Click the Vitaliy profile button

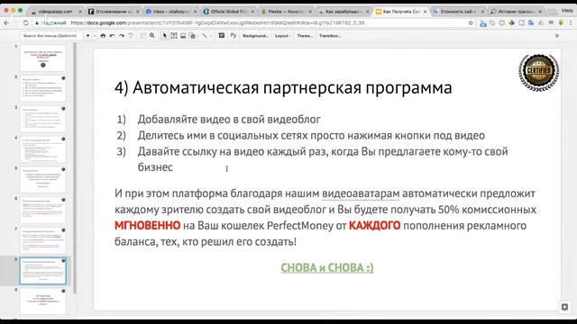click(567, 11)
